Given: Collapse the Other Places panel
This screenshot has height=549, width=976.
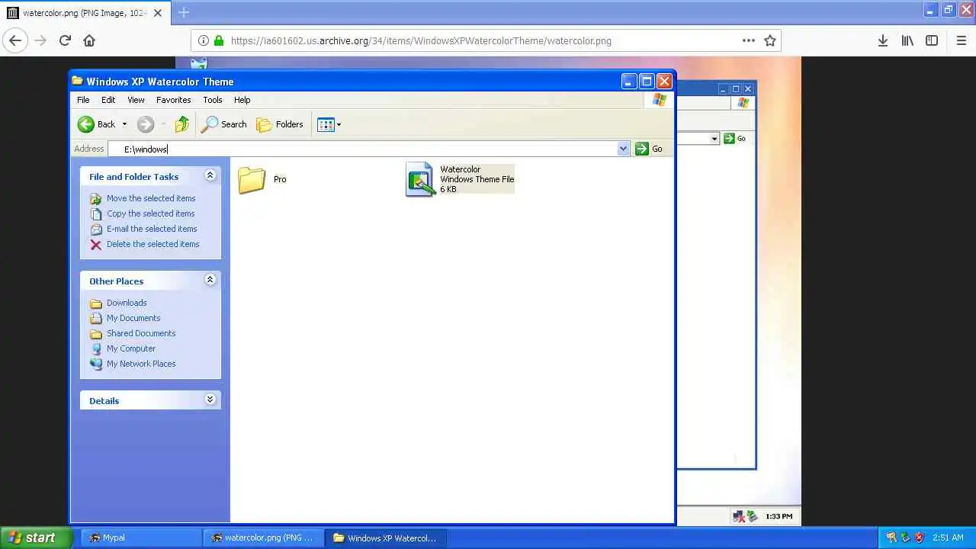Looking at the screenshot, I should point(210,281).
